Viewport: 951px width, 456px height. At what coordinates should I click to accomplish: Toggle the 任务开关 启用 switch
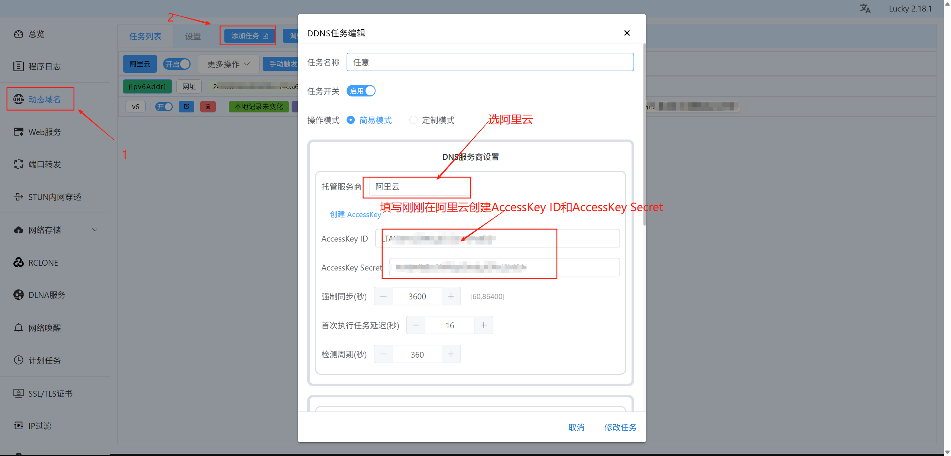[x=361, y=91]
